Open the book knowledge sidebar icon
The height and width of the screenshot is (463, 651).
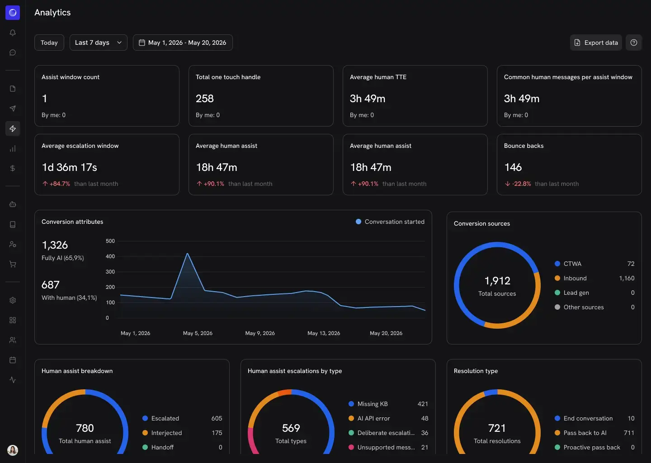pyautogui.click(x=13, y=224)
